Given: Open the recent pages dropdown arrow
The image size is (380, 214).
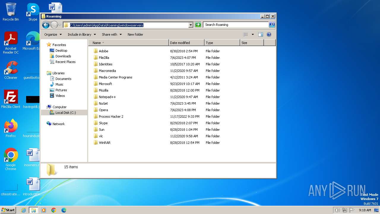Looking at the screenshot, I should pyautogui.click(x=60, y=25).
